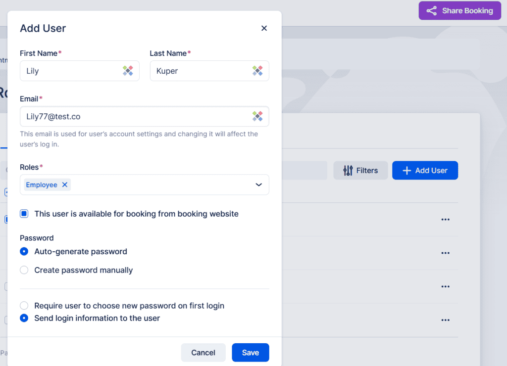Click the autofill icon in First Name field

pos(128,70)
